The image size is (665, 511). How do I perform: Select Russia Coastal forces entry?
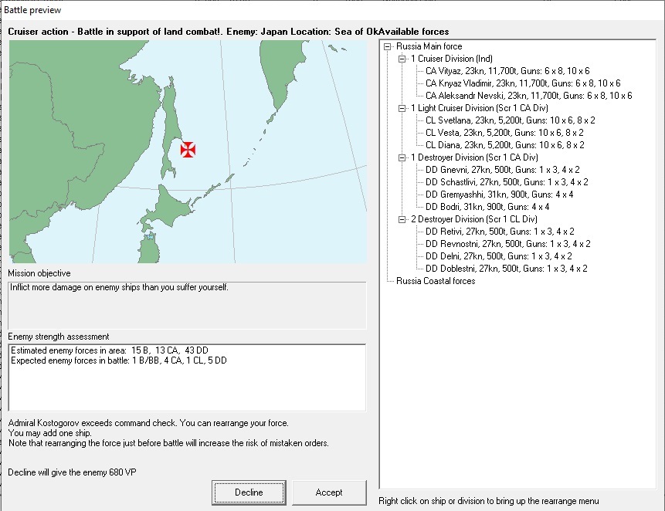pyautogui.click(x=436, y=281)
